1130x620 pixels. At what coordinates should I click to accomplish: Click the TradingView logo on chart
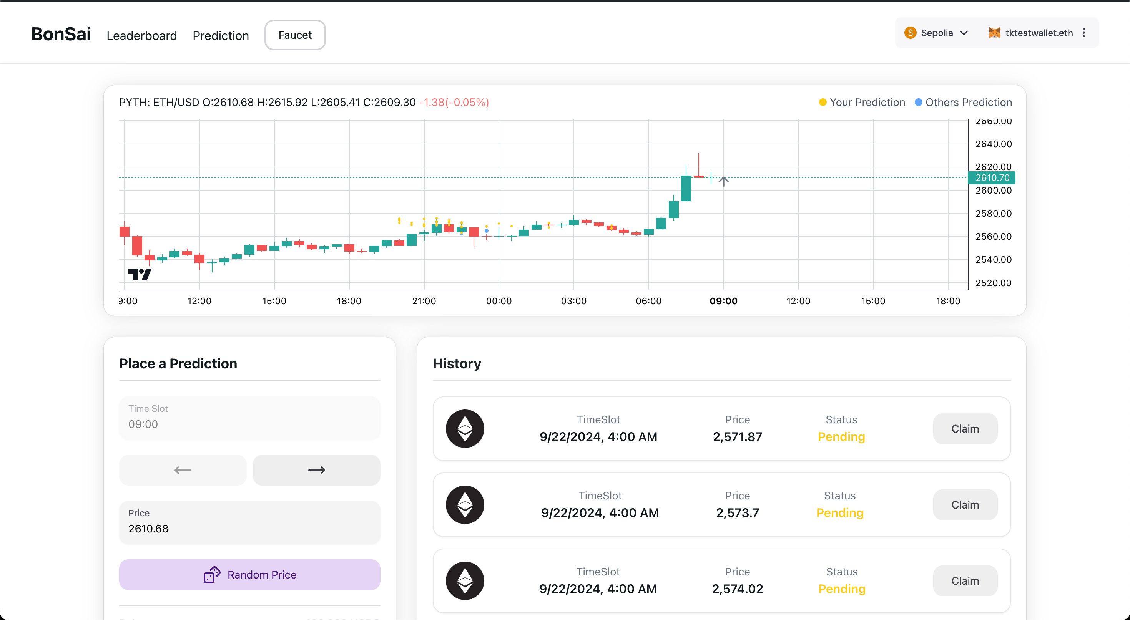[x=140, y=275]
